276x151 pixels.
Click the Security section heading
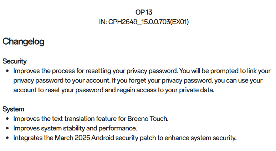[15, 61]
